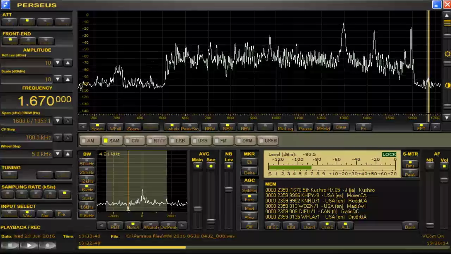
Task: Decrease Scale dB/div with down arrow
Action: pyautogui.click(x=57, y=79)
